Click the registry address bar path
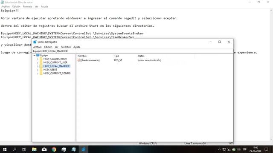 pyautogui.click(x=133, y=51)
